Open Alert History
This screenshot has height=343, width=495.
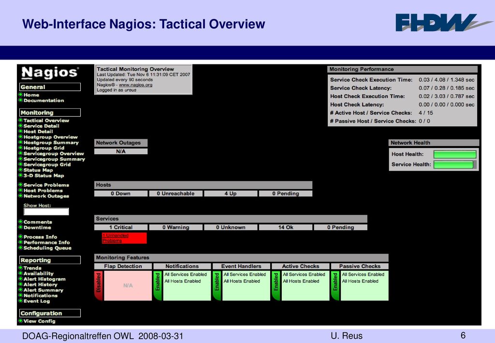[x=41, y=284]
